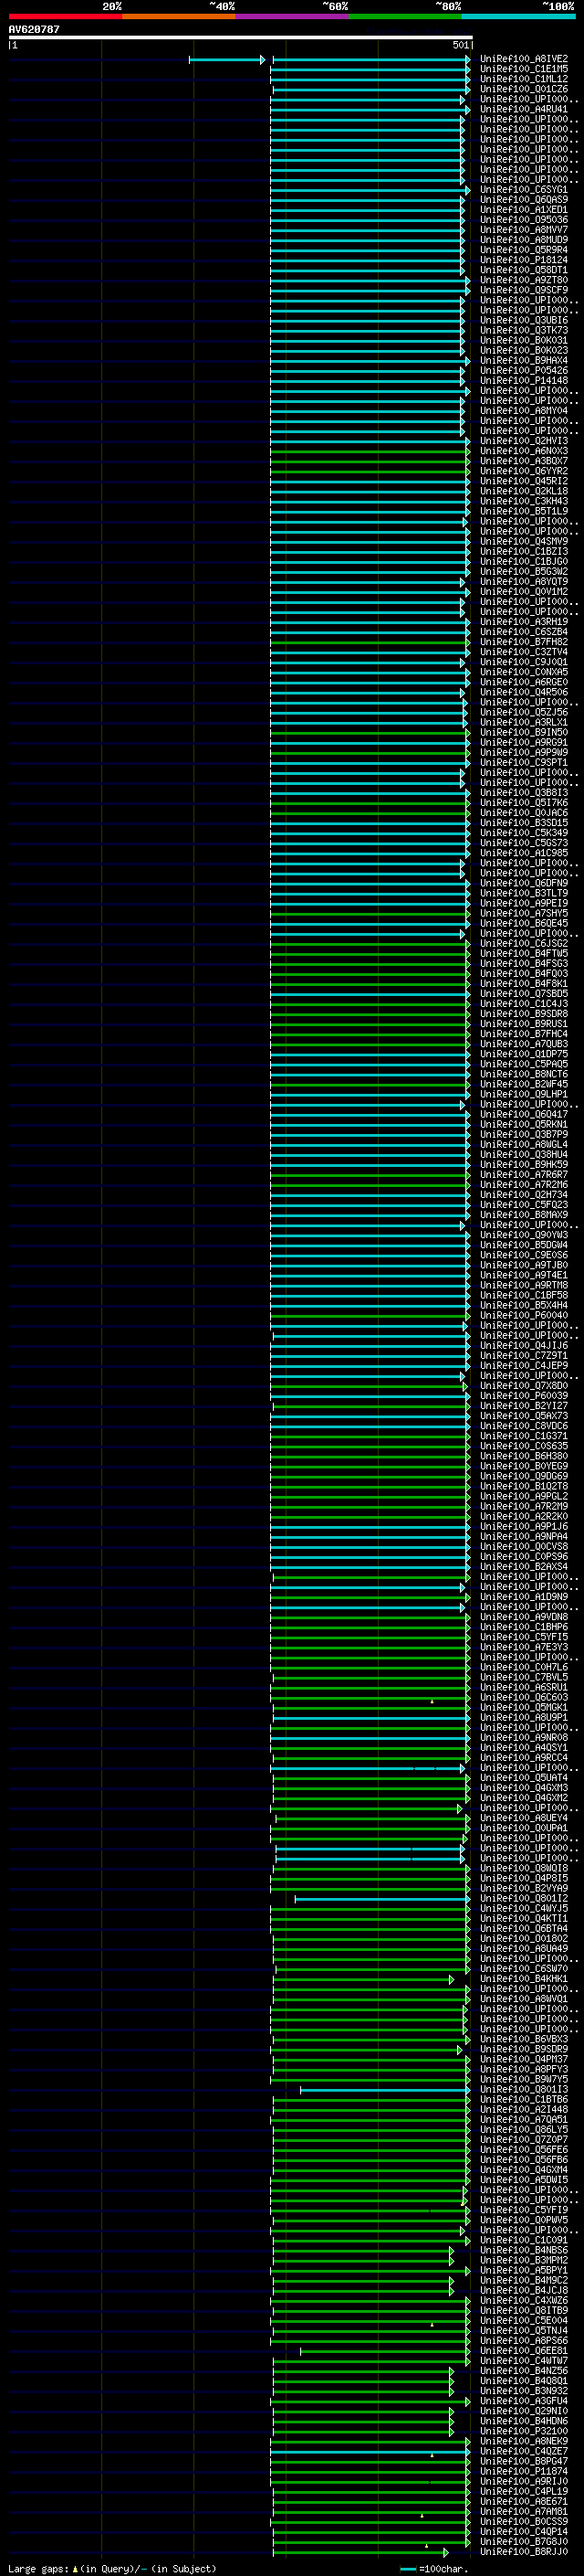The image size is (584, 2576).
Task: Select hit label UniRef100_B4FTW5
Action: 524,953
